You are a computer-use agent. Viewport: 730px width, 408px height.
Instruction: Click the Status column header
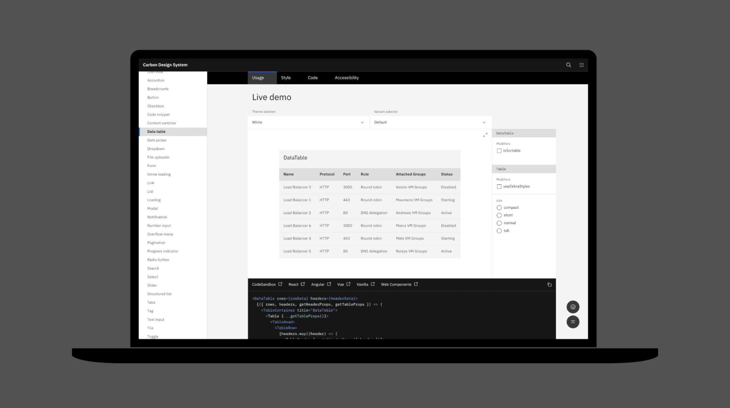click(x=446, y=174)
